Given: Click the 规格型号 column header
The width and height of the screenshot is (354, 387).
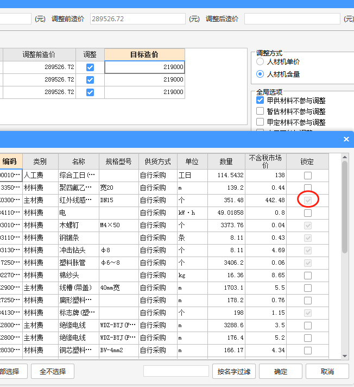Looking at the screenshot, I should pos(119,161).
